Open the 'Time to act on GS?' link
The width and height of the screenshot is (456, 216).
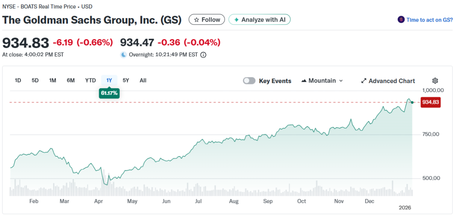(429, 20)
